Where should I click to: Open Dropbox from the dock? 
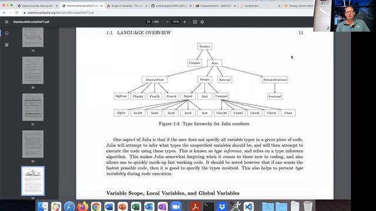pyautogui.click(x=222, y=206)
